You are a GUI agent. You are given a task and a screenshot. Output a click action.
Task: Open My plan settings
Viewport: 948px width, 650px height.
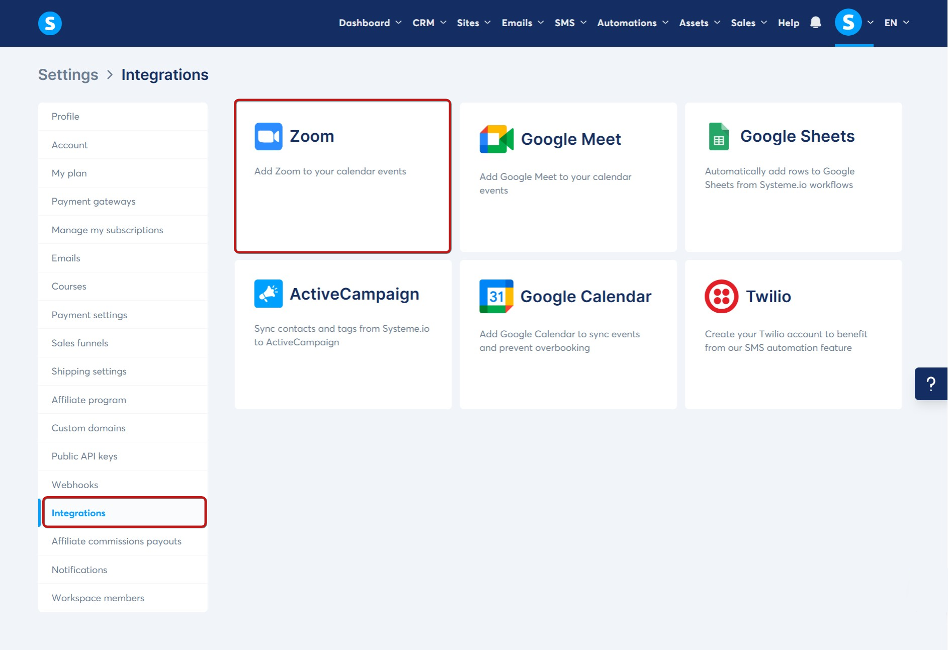point(123,173)
